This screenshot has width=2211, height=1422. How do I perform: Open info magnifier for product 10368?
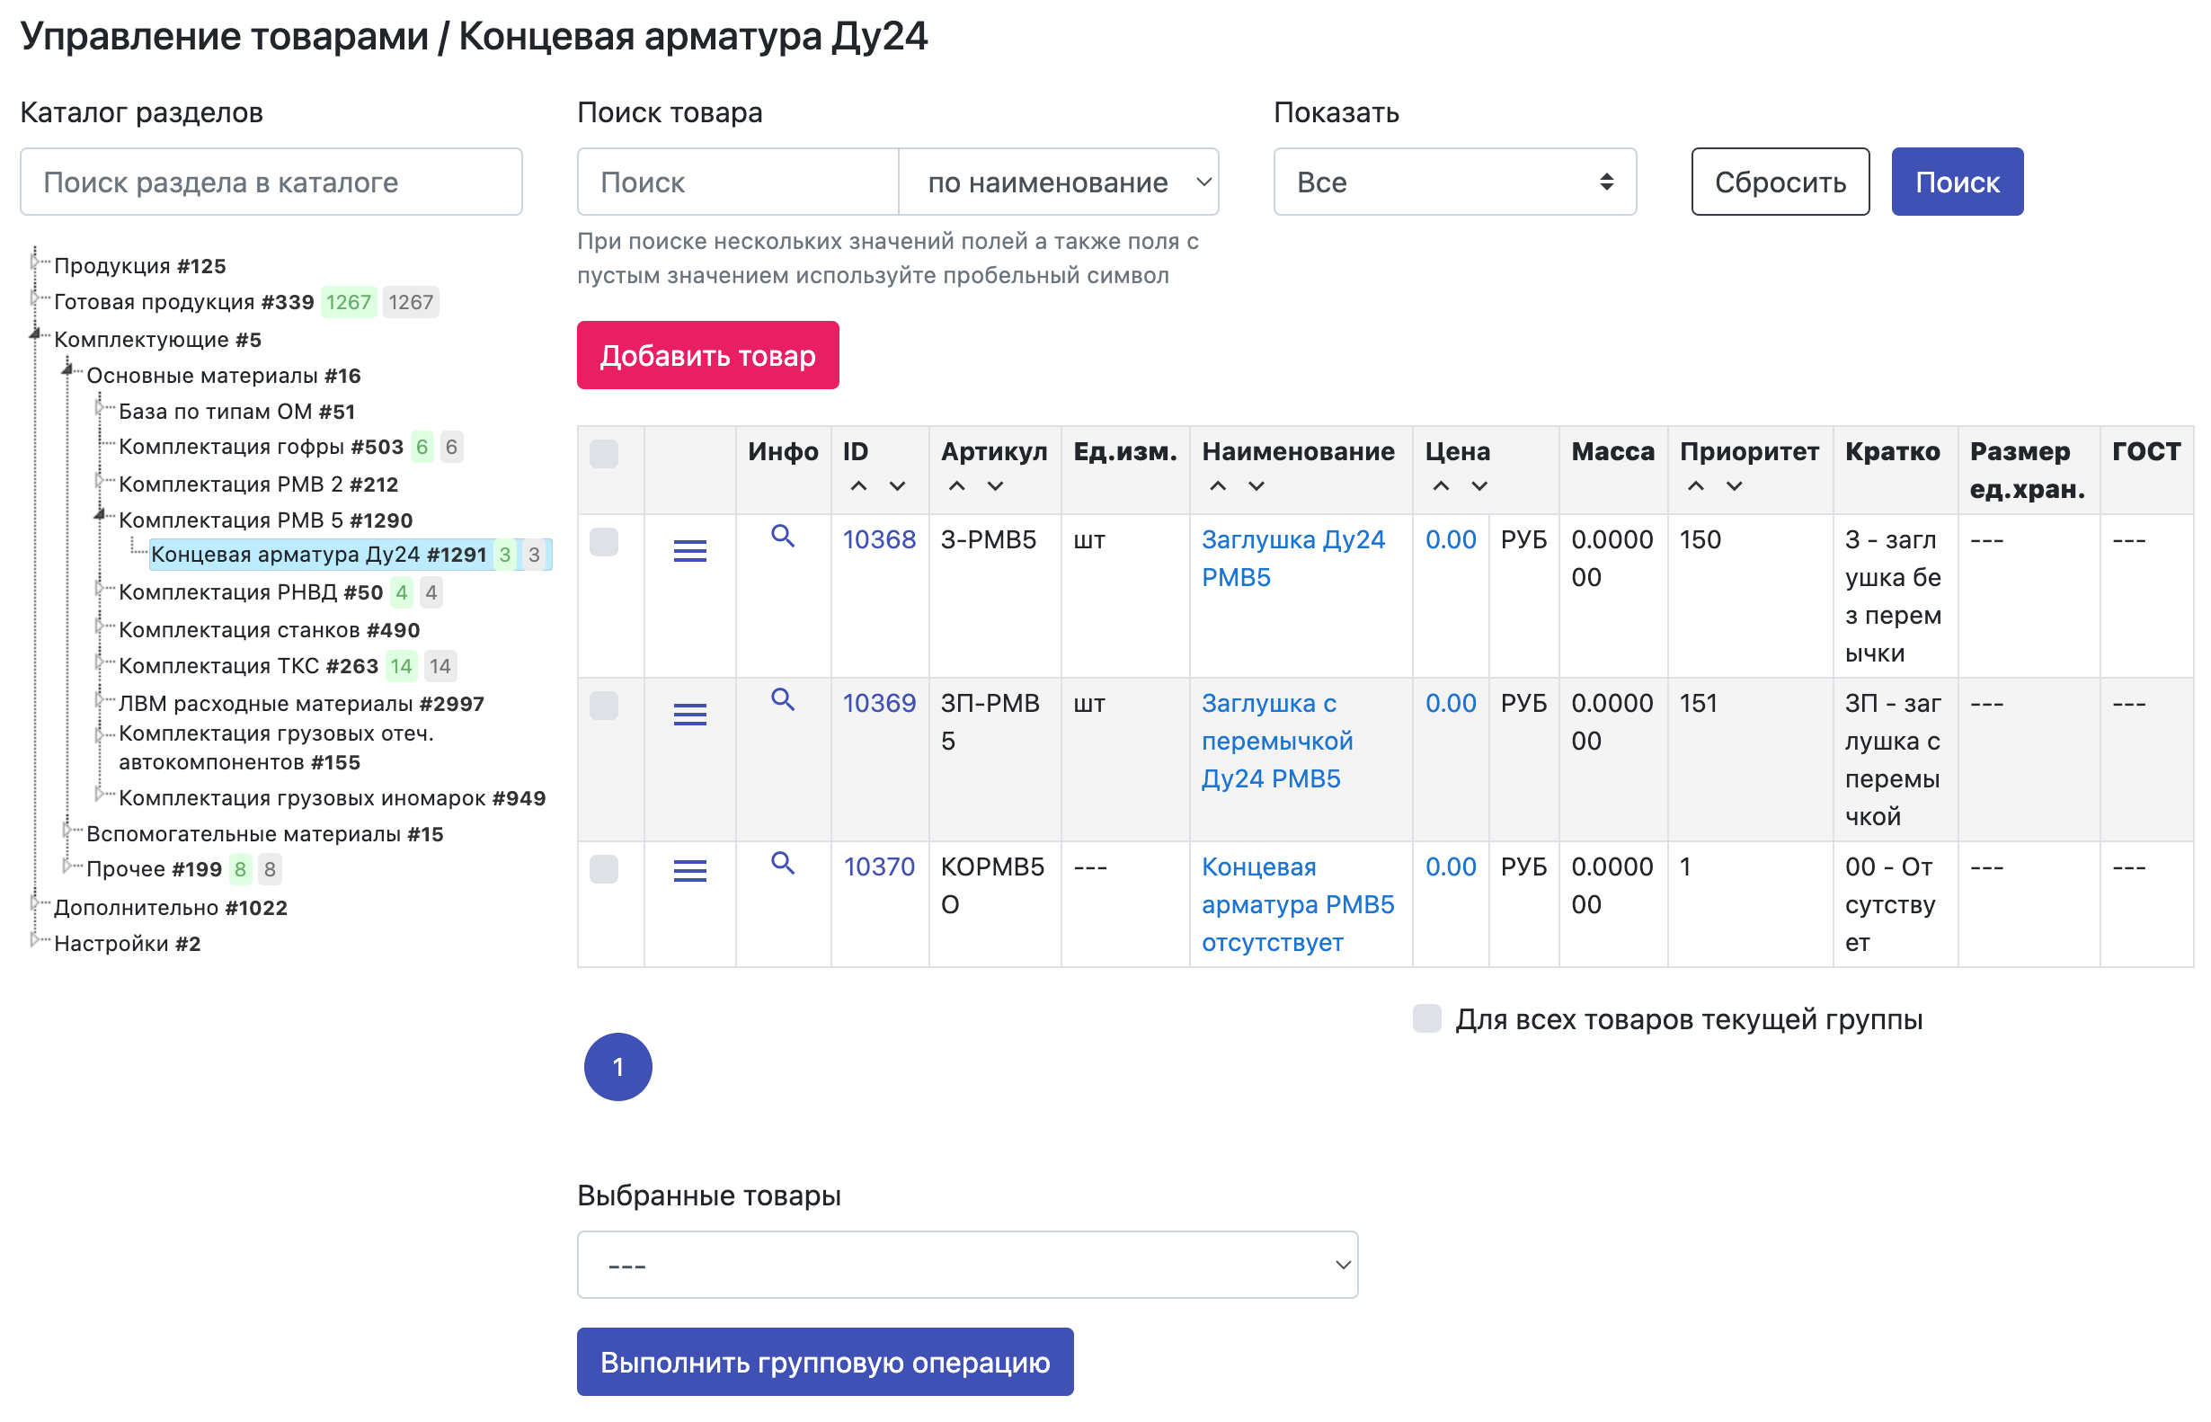click(x=782, y=536)
